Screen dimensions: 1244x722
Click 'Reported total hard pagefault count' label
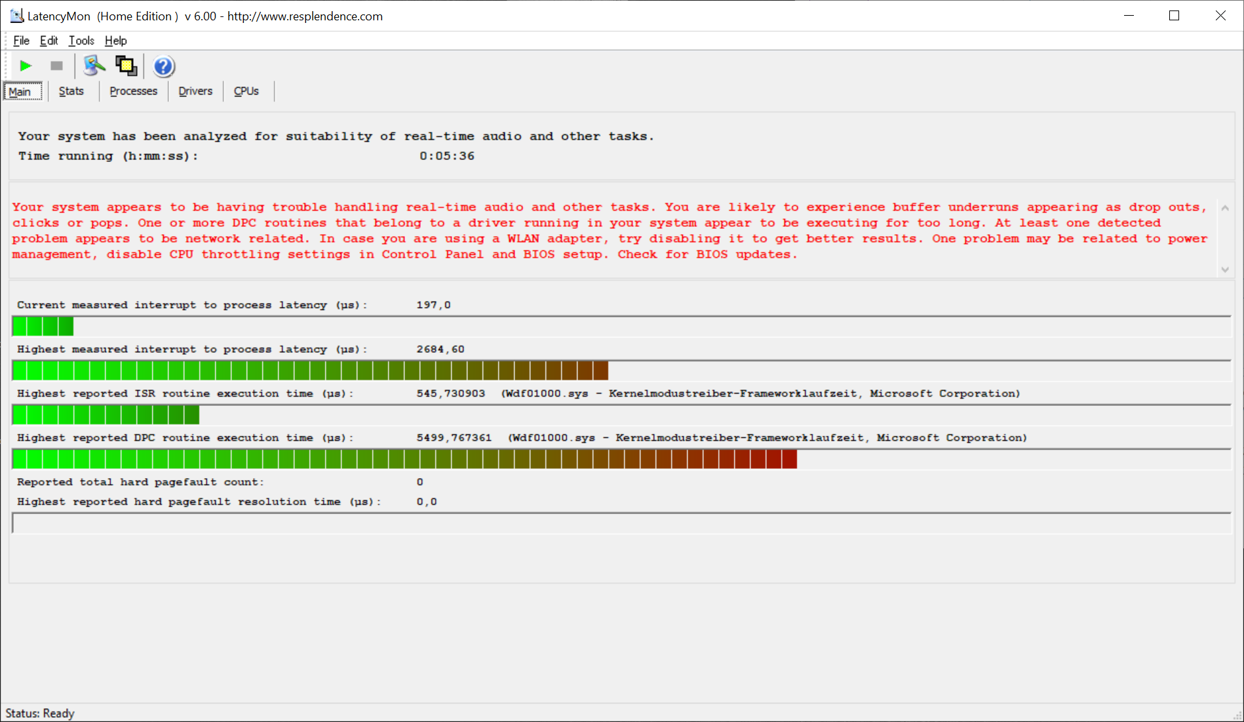point(140,482)
